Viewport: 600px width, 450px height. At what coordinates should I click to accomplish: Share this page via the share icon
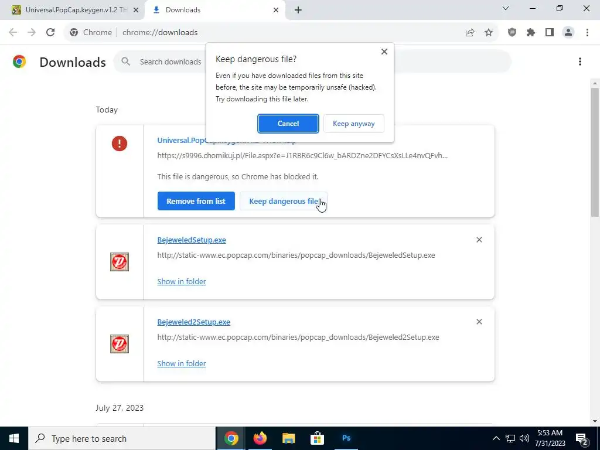click(x=470, y=33)
